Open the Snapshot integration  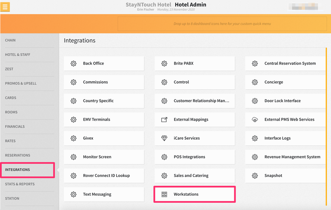click(285, 176)
